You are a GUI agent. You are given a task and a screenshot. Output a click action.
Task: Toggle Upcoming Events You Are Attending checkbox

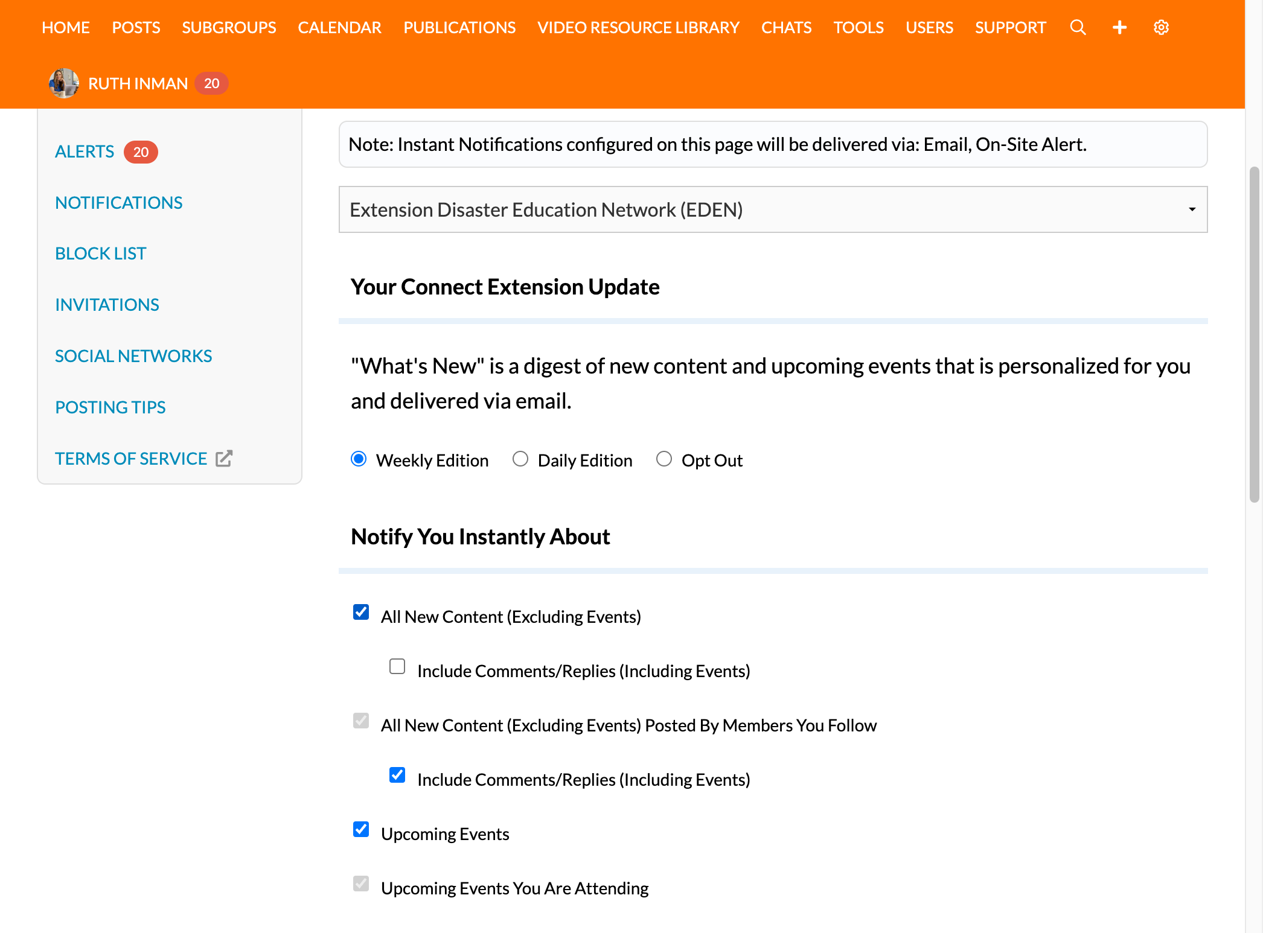(361, 884)
